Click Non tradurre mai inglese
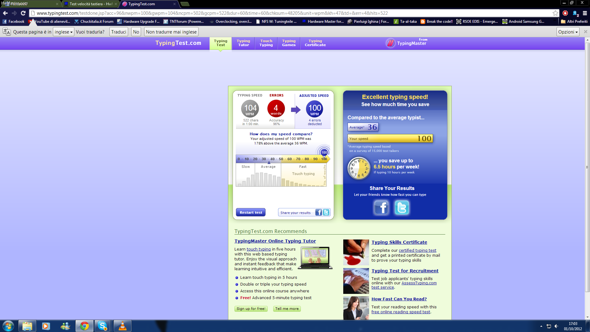Image resolution: width=590 pixels, height=332 pixels. pos(171,32)
